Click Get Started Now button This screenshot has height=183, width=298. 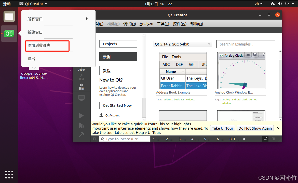pos(118,105)
